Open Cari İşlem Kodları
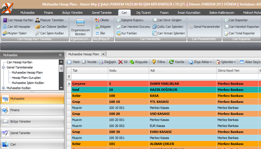Image resolution: width=261 pixels, height=149 pixels. [50, 33]
